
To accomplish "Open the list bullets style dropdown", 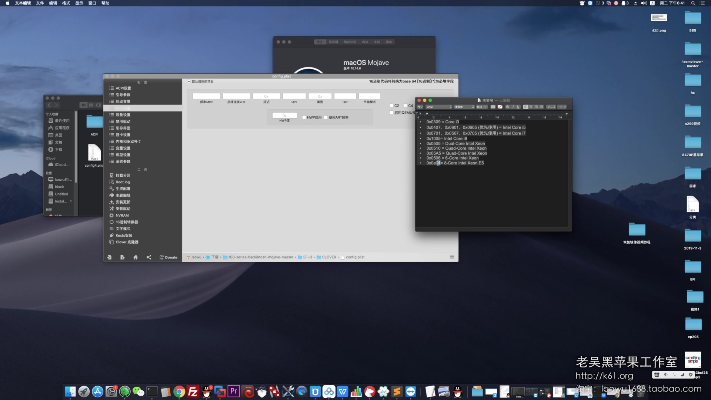I will [562, 107].
